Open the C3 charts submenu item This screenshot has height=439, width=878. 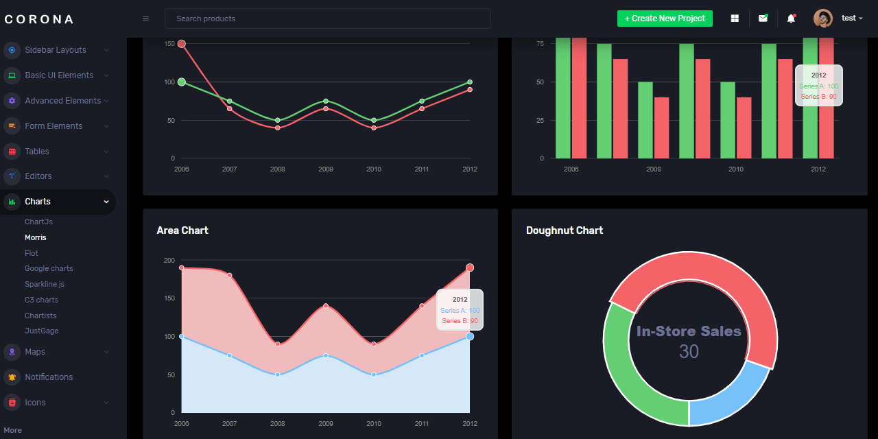[x=41, y=300]
